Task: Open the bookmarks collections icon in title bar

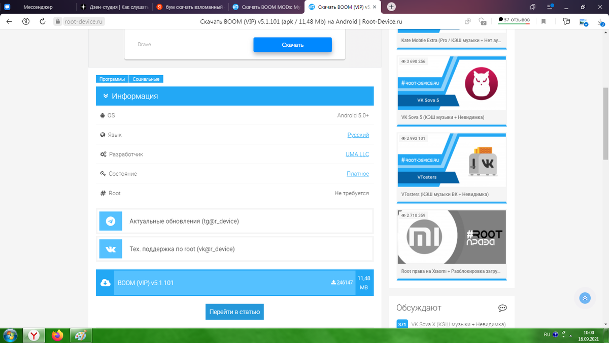Action: pyautogui.click(x=533, y=7)
